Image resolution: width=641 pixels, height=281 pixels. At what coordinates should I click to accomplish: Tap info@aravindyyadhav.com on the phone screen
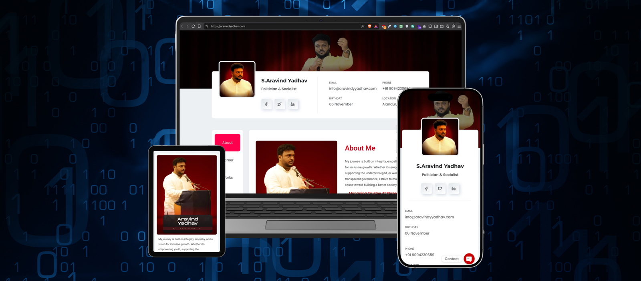click(429, 217)
